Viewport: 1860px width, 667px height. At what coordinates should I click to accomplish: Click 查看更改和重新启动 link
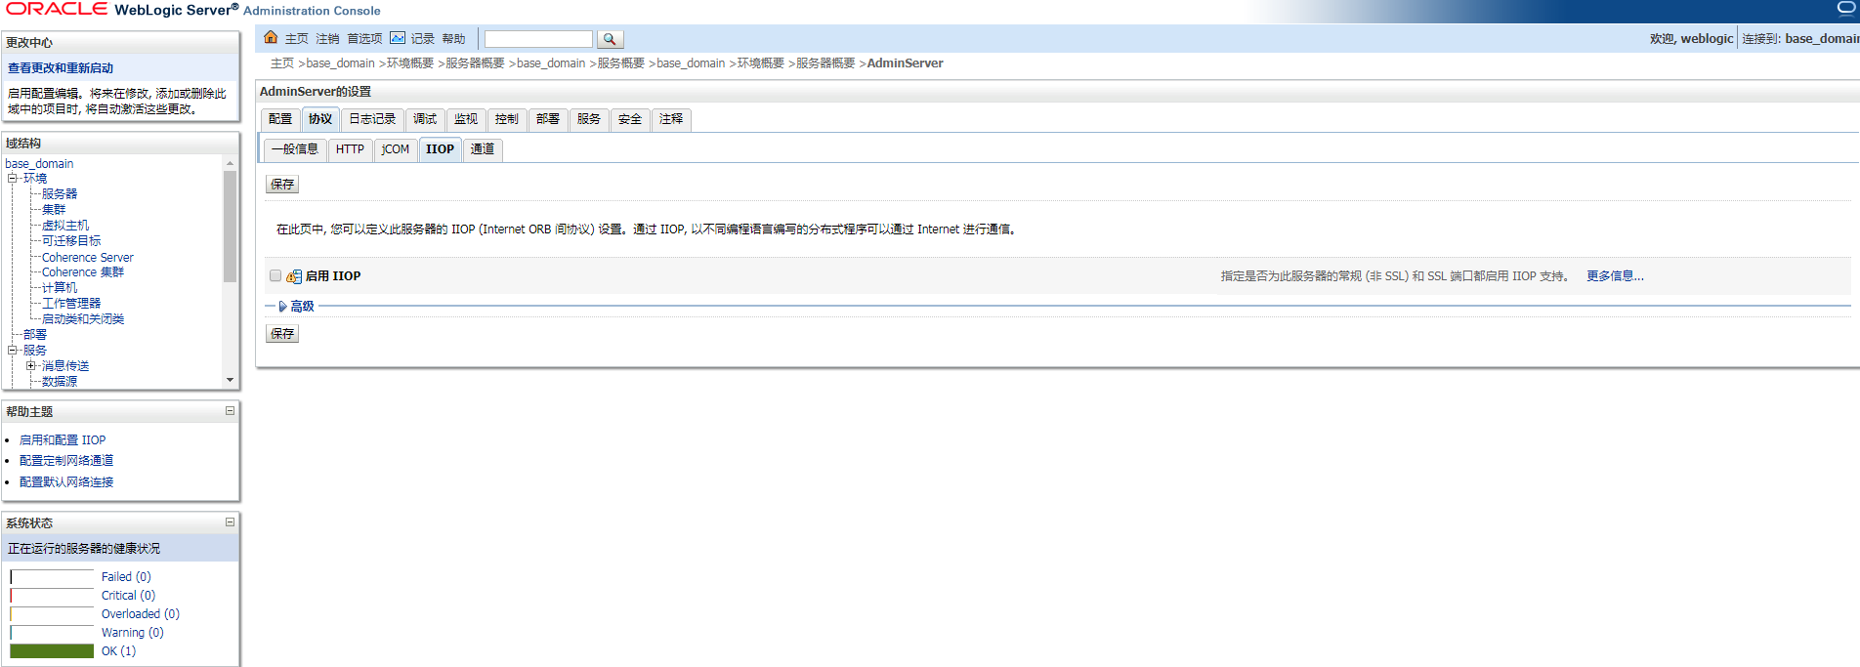61,68
